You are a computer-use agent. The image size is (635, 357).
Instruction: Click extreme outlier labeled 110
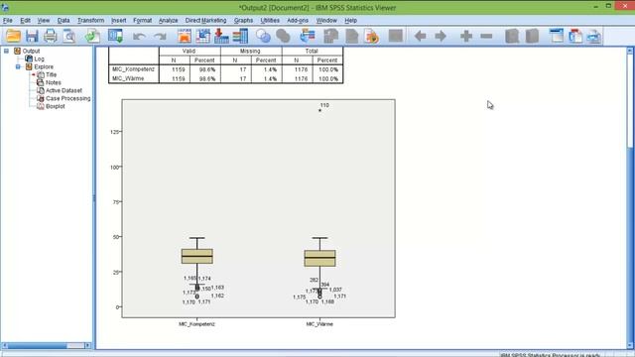point(319,110)
